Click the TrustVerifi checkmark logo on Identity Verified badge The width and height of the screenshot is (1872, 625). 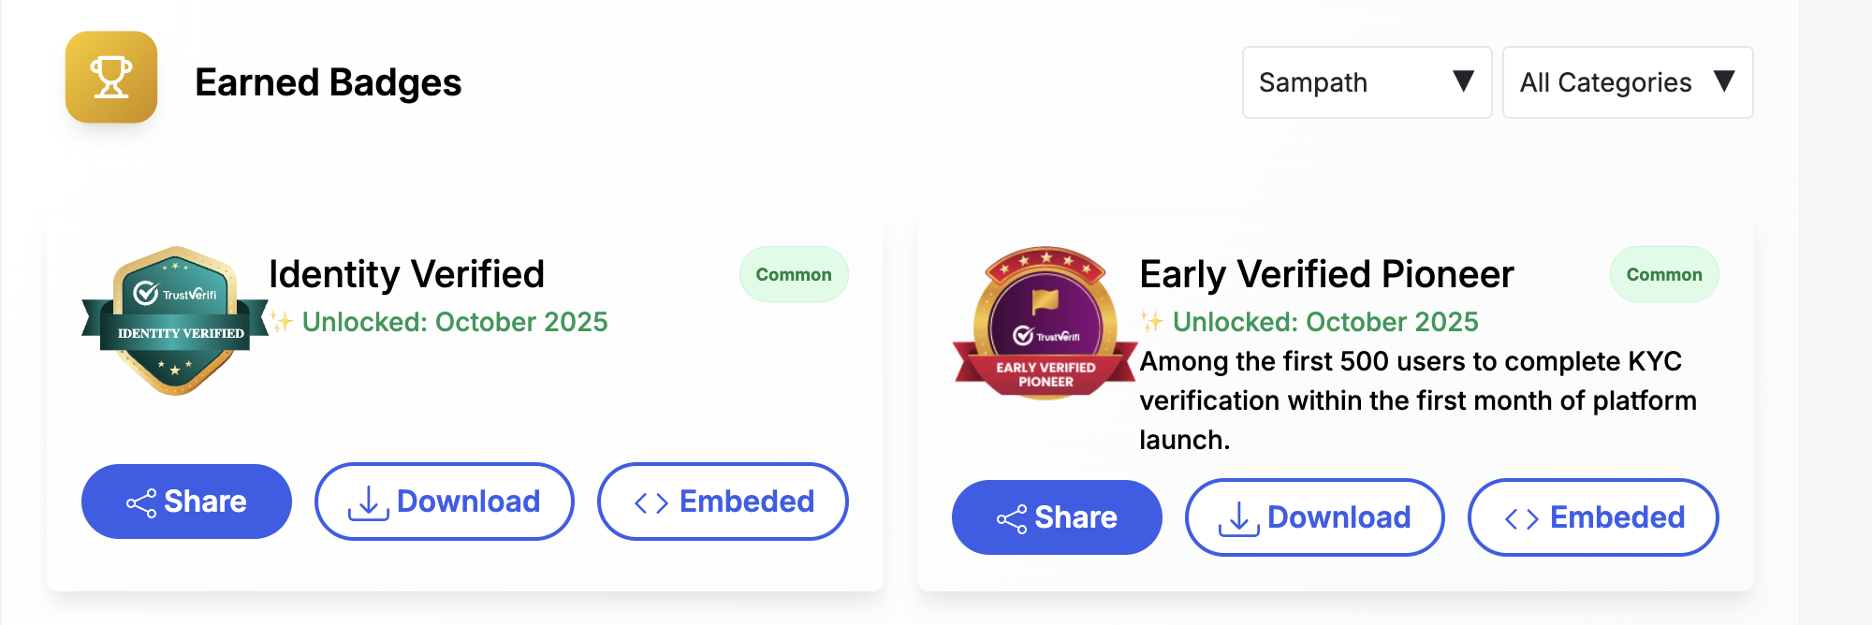point(145,294)
